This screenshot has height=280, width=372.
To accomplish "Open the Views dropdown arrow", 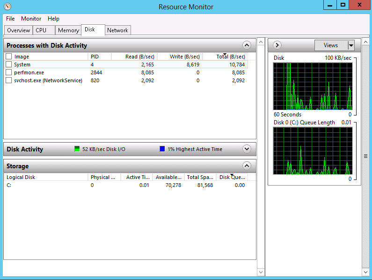I will (x=351, y=45).
